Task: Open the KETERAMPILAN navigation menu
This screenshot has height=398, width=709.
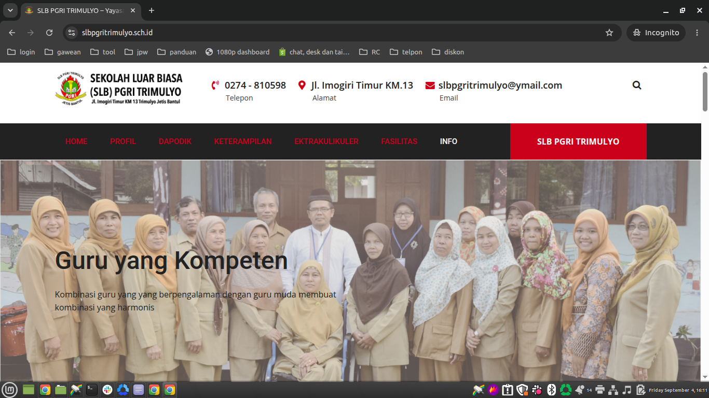Action: [x=243, y=141]
